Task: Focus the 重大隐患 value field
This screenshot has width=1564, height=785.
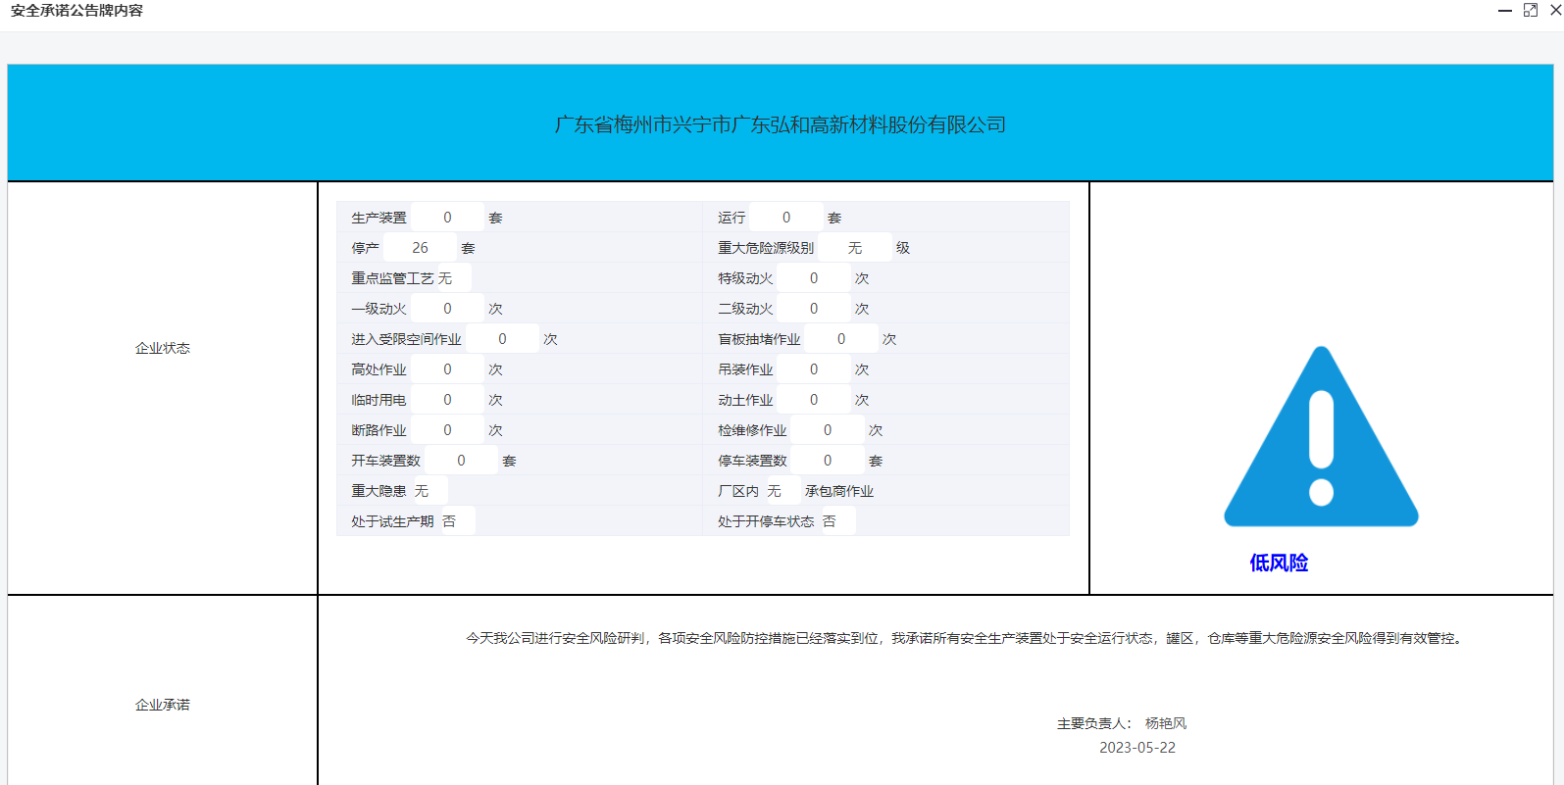Action: [428, 491]
